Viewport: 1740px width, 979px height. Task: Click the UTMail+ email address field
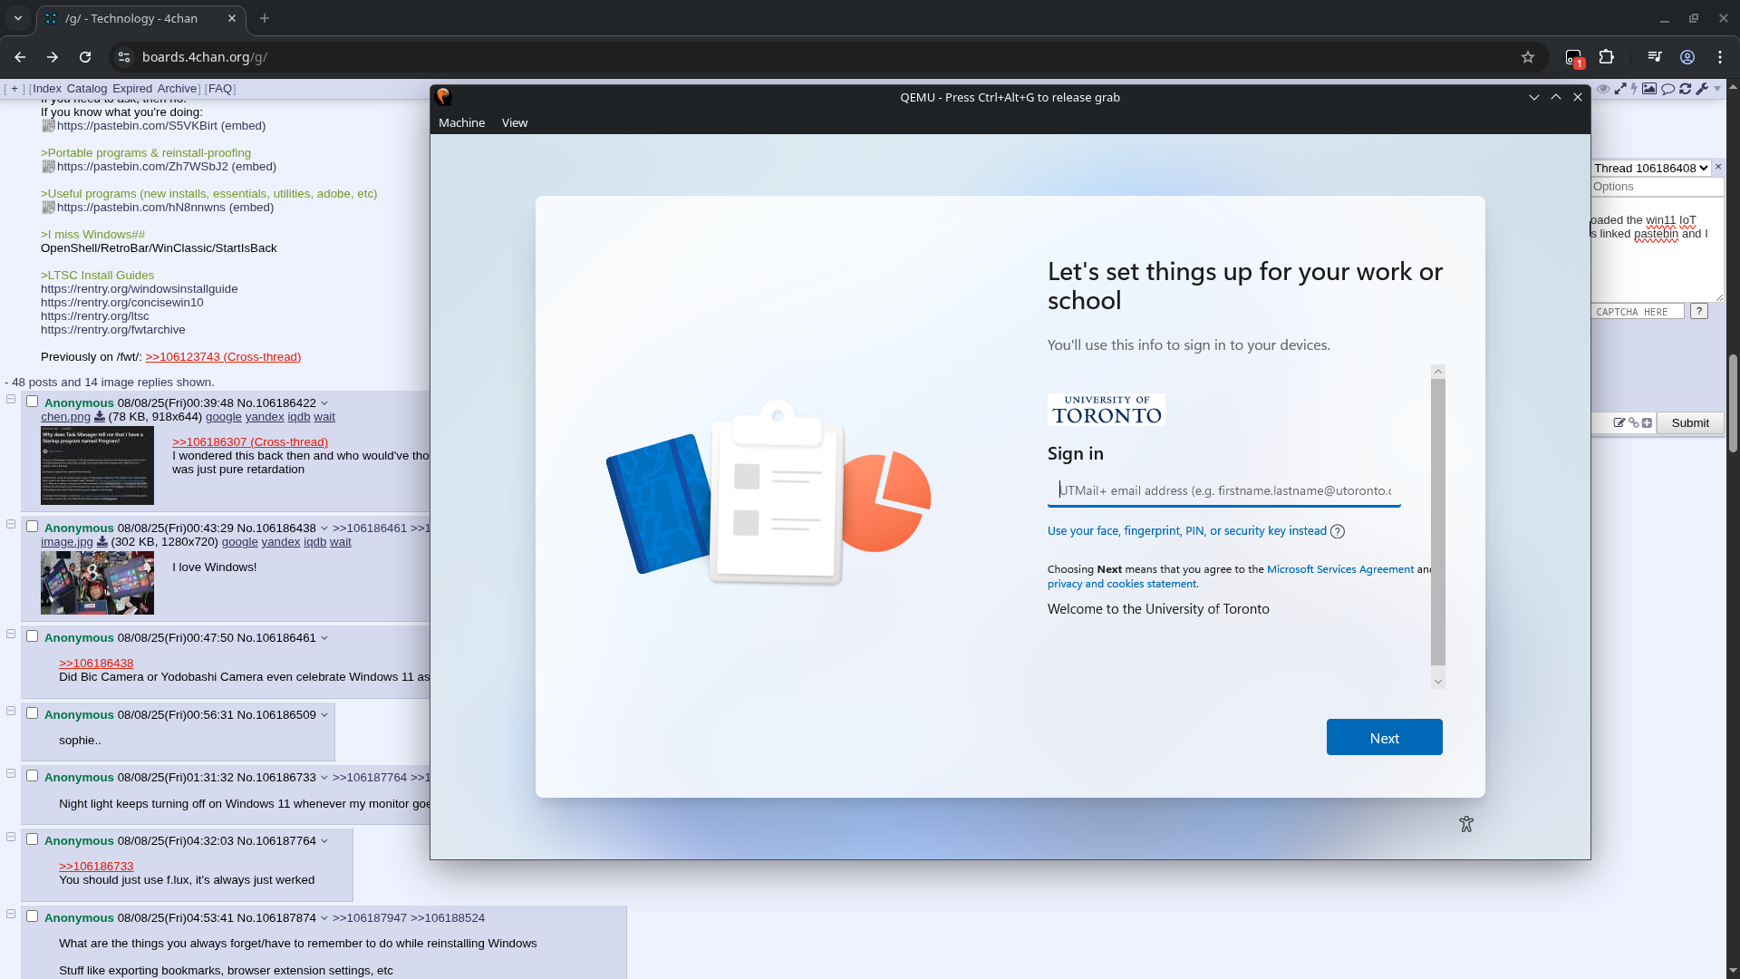coord(1224,490)
